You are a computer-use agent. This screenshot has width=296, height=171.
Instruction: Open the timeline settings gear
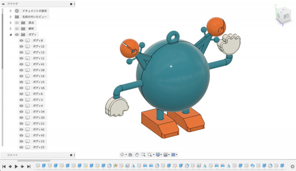[292, 166]
